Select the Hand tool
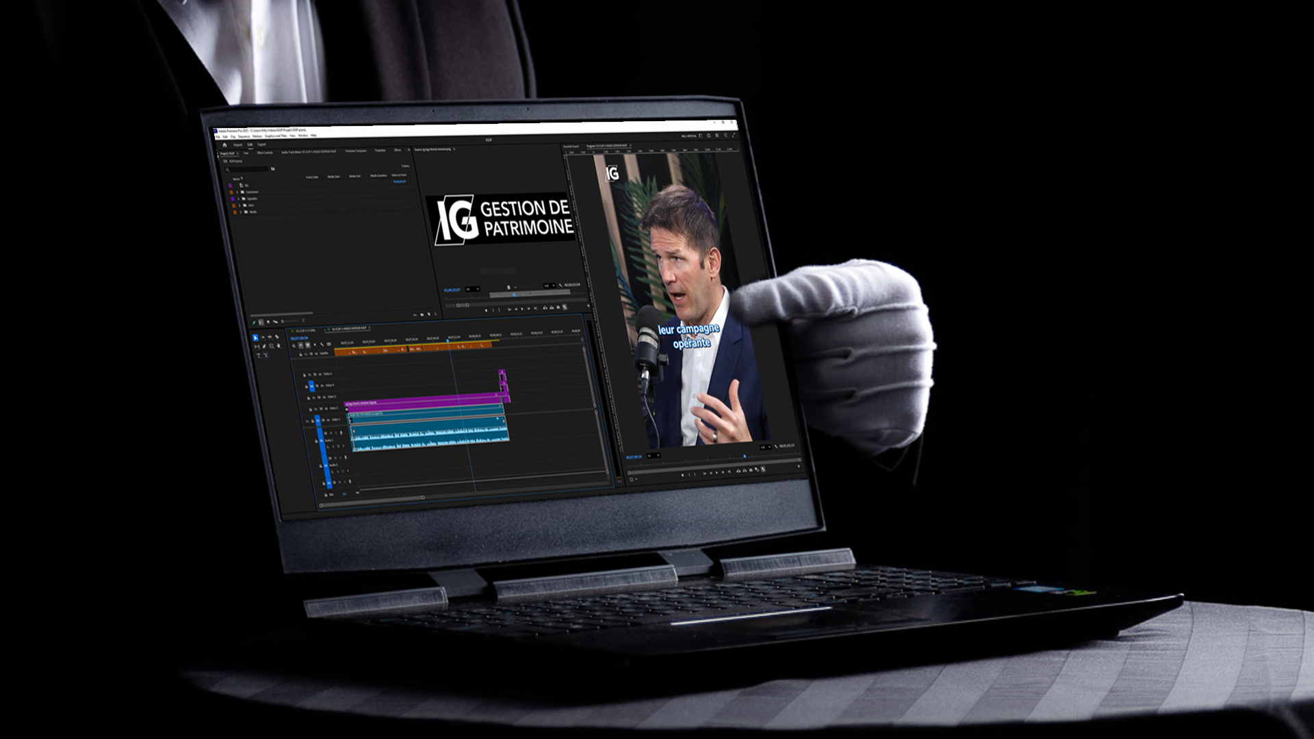The height and width of the screenshot is (739, 1314). (x=279, y=346)
